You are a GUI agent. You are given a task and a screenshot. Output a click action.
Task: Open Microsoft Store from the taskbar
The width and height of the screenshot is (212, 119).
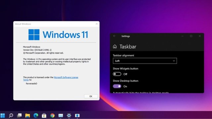pyautogui.click(x=44, y=115)
